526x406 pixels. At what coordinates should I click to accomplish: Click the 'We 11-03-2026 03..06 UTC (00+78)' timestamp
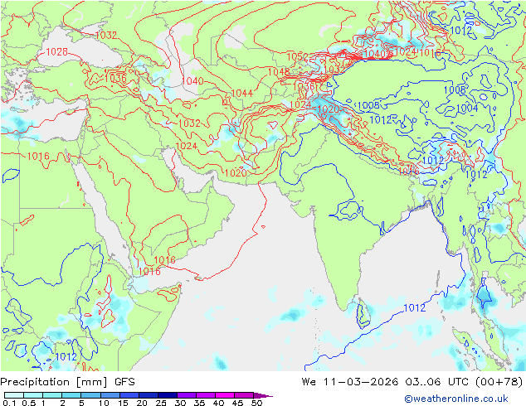(x=412, y=382)
